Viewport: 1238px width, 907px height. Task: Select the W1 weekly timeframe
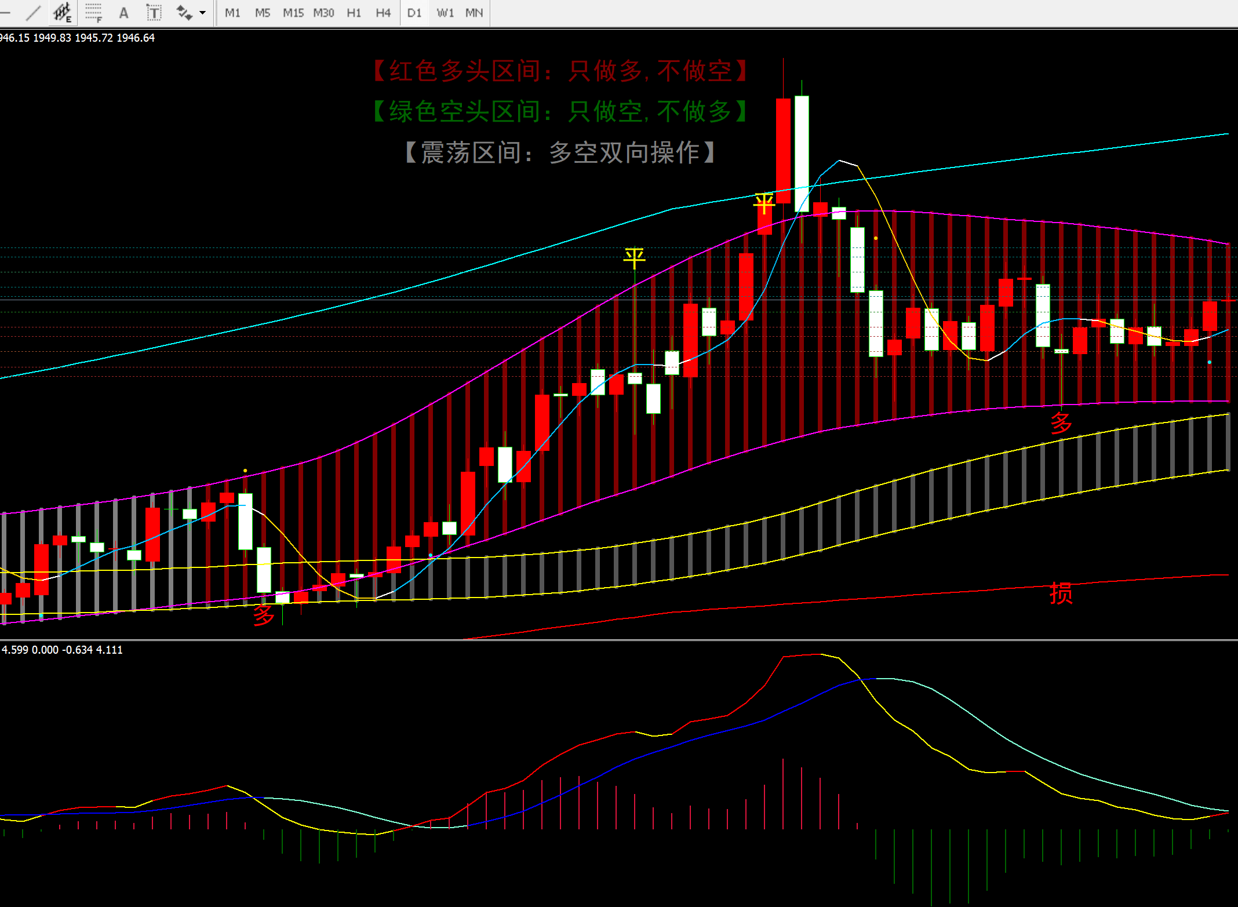(x=445, y=13)
